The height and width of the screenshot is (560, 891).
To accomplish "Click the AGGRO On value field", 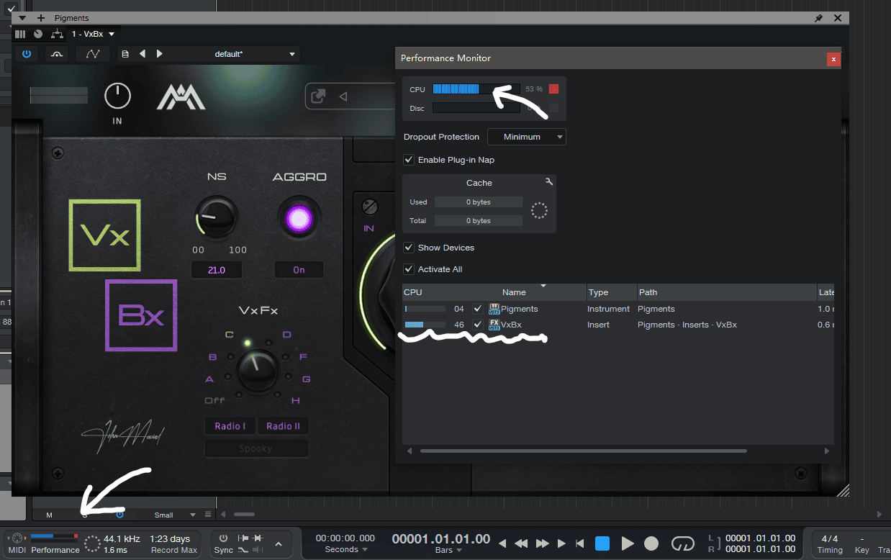I will pos(299,270).
